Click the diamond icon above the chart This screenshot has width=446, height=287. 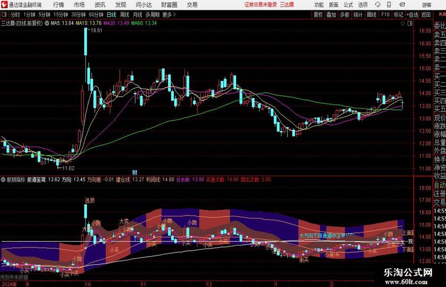tap(403, 24)
